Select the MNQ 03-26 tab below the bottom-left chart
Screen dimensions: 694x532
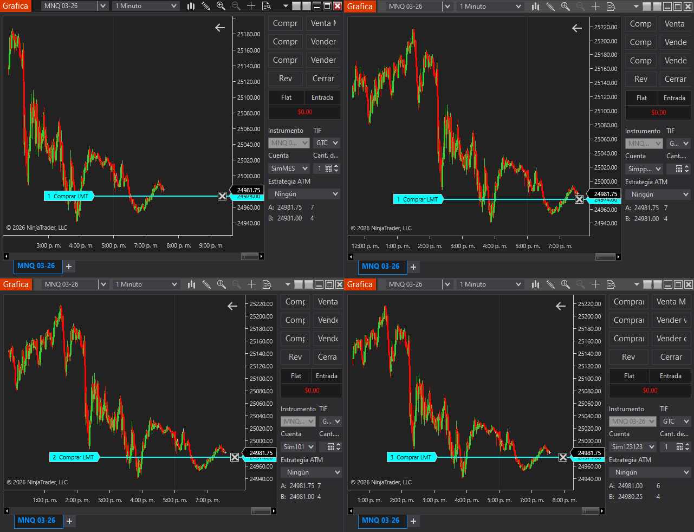pos(36,521)
